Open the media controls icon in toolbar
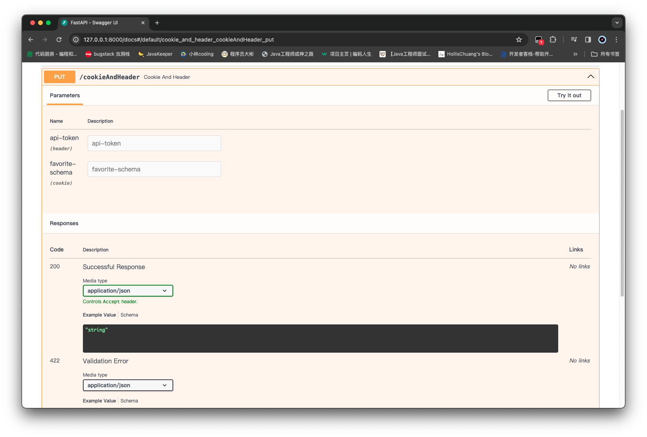Image resolution: width=647 pixels, height=437 pixels. point(574,40)
